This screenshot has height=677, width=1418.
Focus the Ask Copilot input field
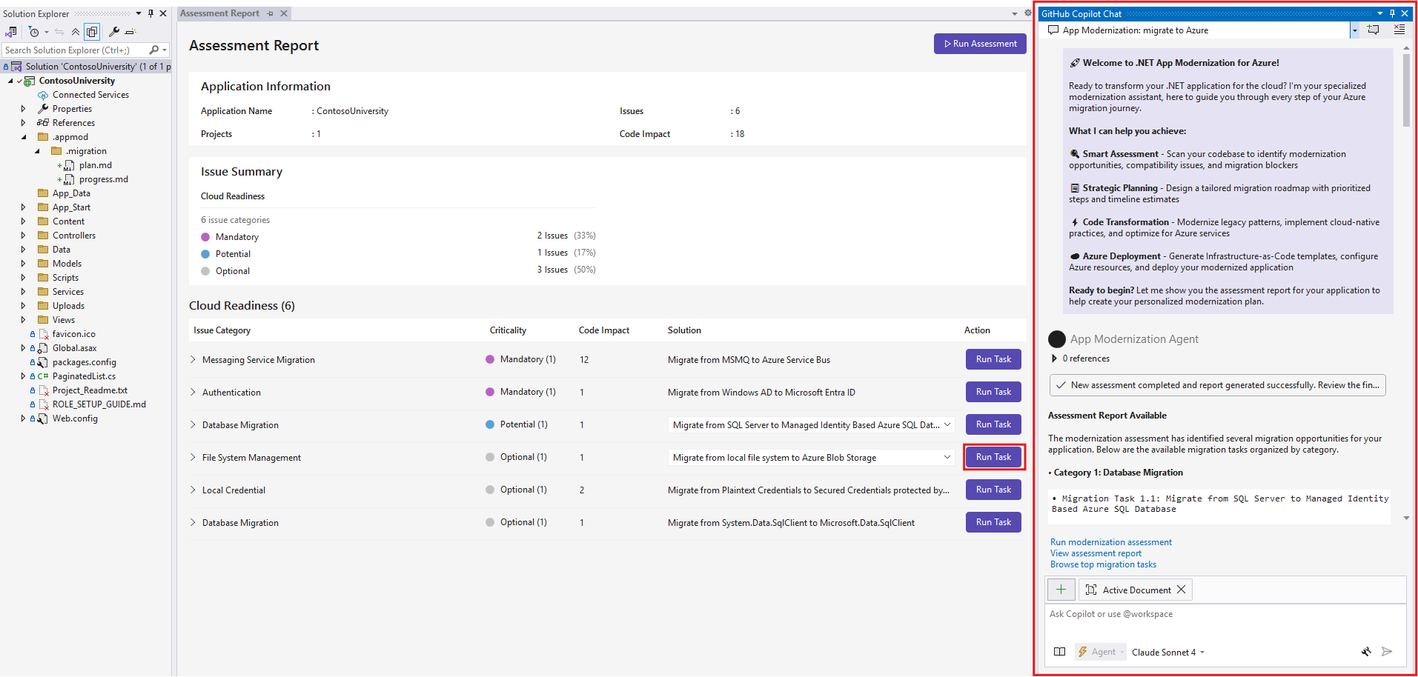(x=1225, y=614)
